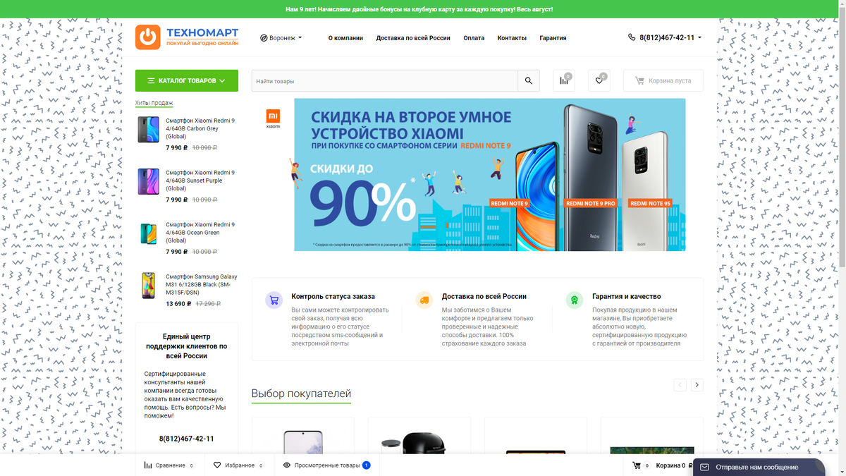This screenshot has height=476, width=846.
Task: Open the О компании menu item
Action: [x=345, y=38]
